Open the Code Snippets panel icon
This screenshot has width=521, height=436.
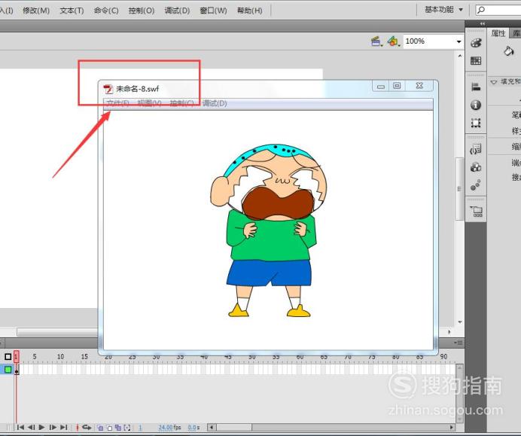476,149
